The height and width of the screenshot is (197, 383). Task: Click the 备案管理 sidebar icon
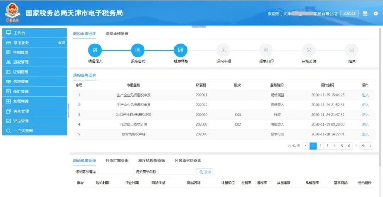9,111
